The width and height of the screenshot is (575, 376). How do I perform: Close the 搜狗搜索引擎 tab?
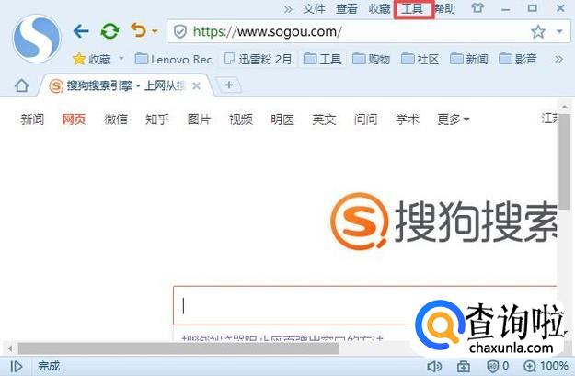[197, 86]
